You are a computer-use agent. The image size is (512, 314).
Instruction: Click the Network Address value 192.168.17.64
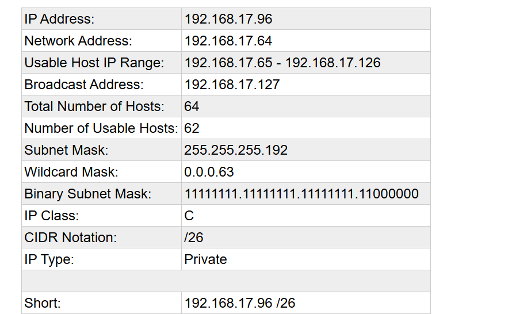pyautogui.click(x=228, y=41)
